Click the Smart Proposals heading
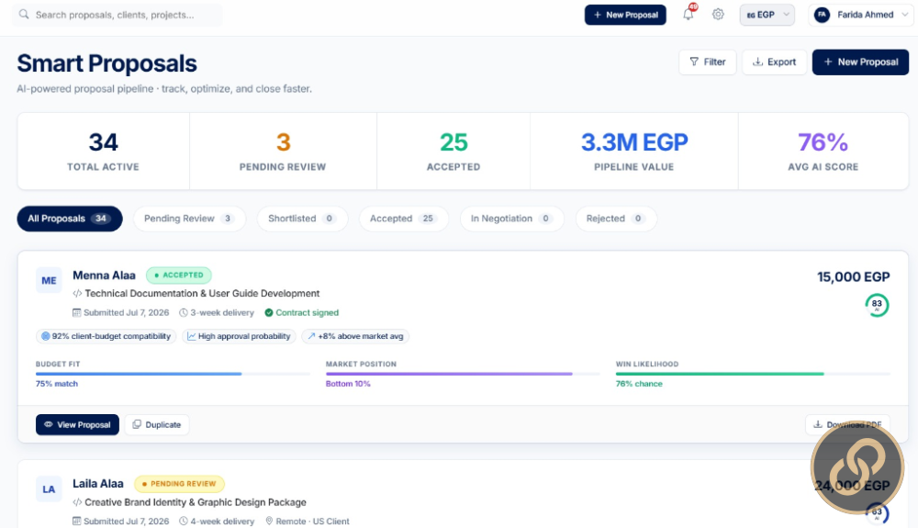Viewport: 918px width, 528px height. tap(106, 63)
